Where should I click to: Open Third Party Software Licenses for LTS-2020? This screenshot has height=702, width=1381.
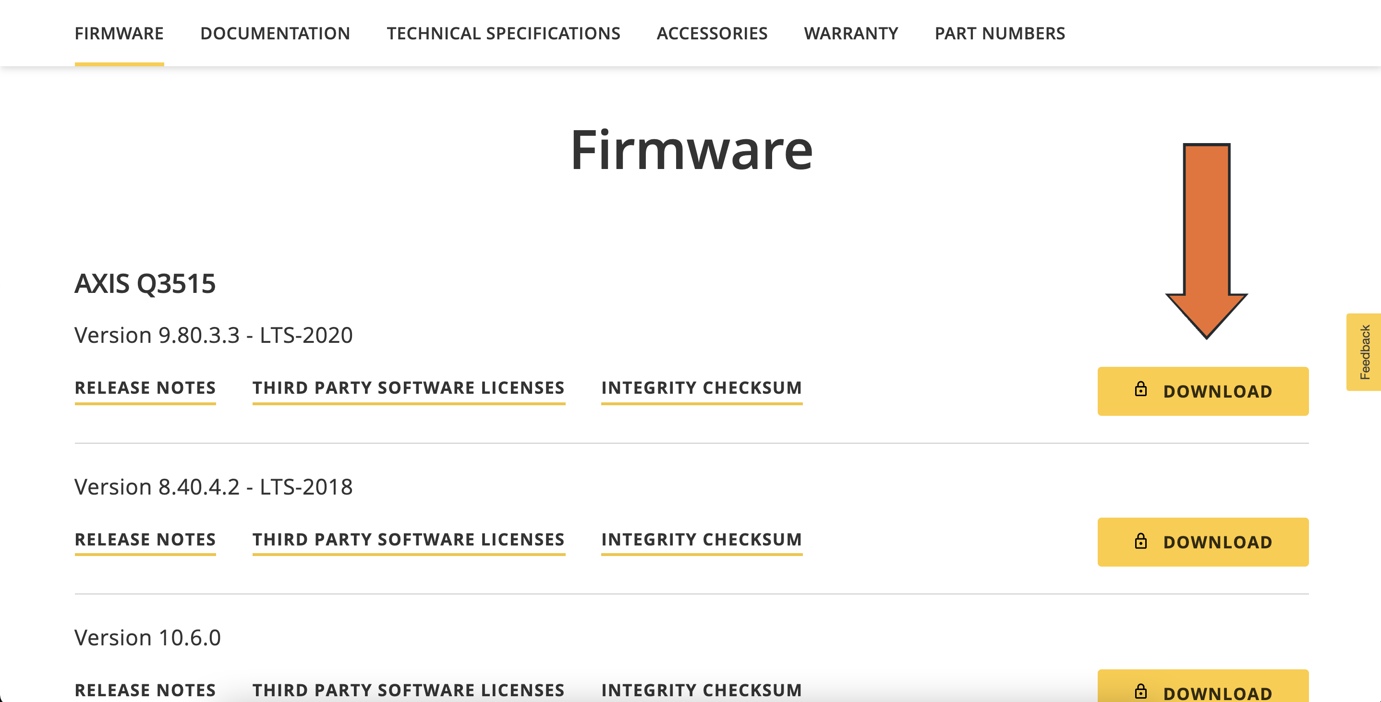click(408, 387)
